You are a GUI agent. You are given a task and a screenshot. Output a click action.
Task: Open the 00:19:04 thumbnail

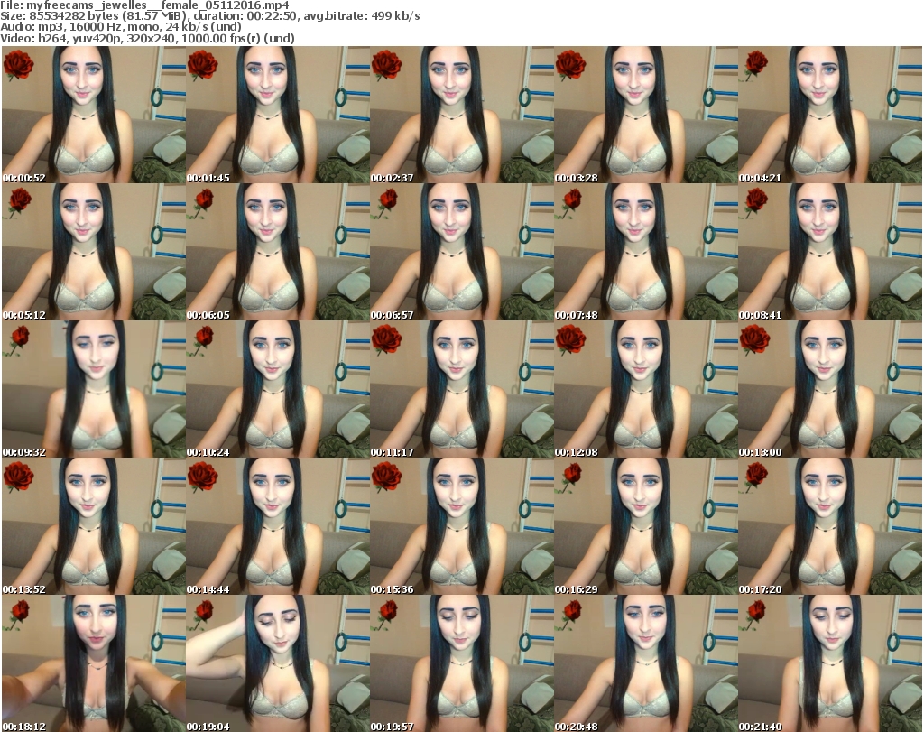point(276,663)
